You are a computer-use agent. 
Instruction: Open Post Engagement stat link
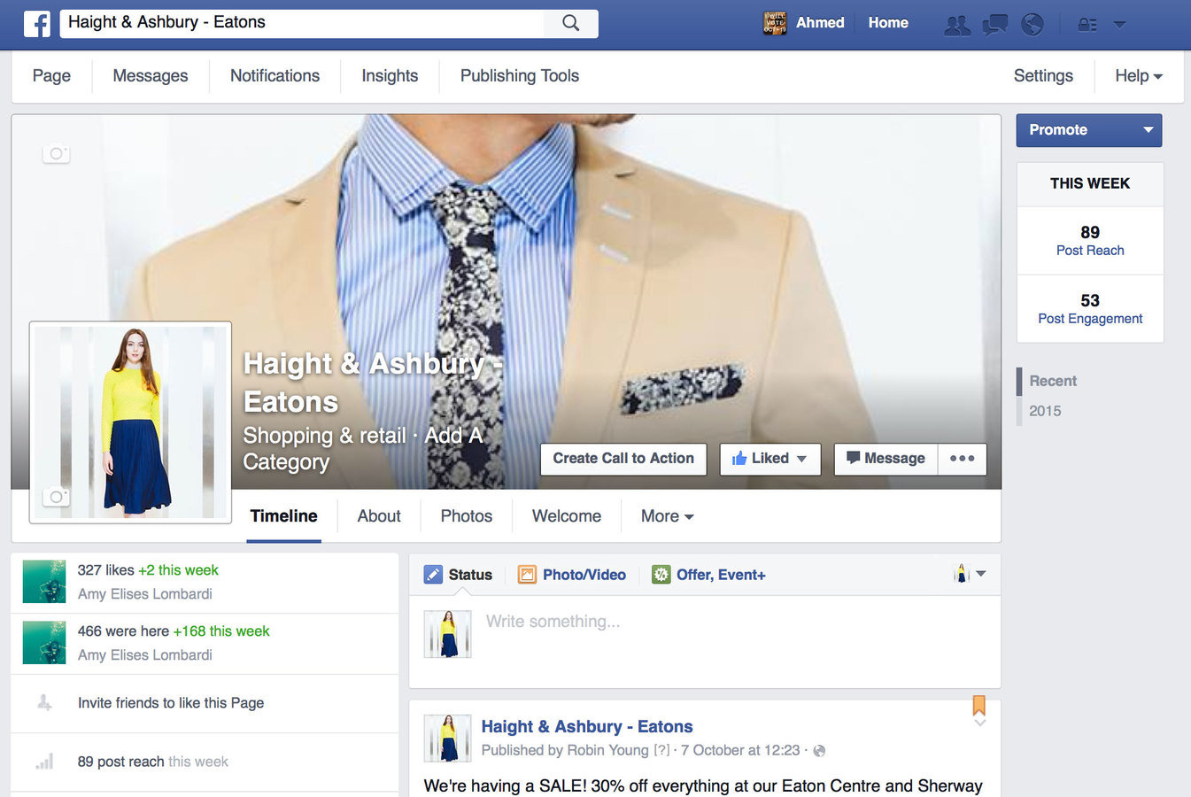tap(1090, 319)
